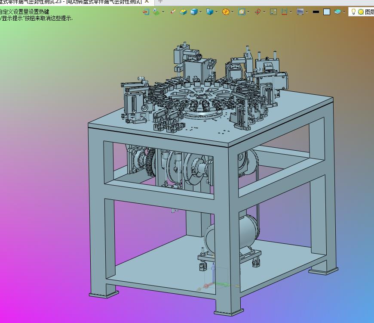Click the 图层 layer label
374x323 pixels.
[369, 12]
